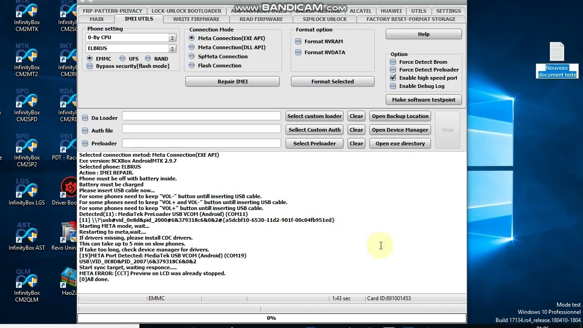Switch to MAIN tab
583x328 pixels.
(x=97, y=19)
